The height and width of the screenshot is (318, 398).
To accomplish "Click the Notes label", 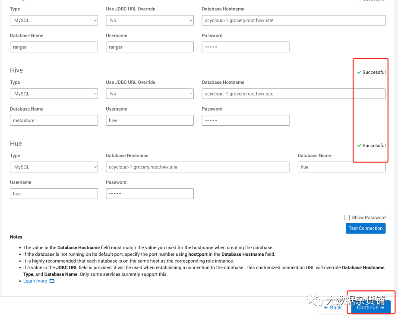I will click(16, 237).
